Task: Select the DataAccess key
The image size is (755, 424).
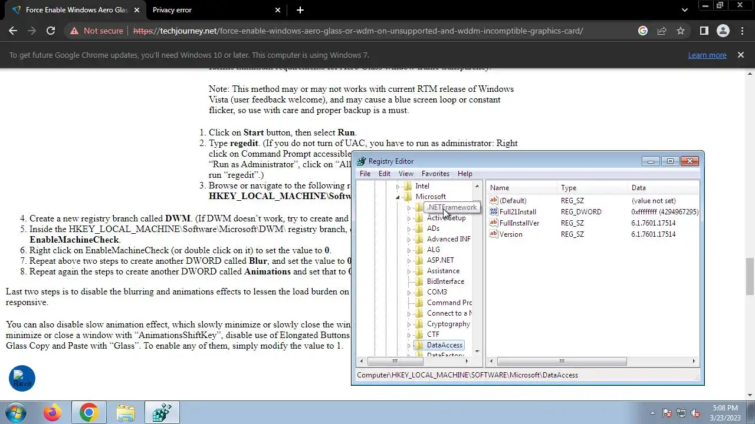Action: (444, 345)
